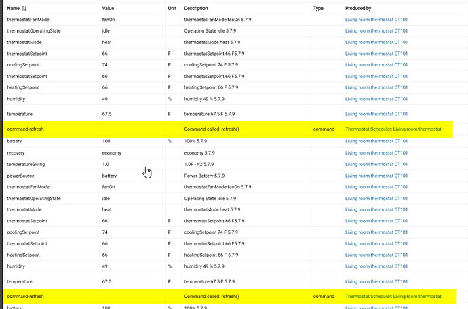Open Thermostat Scheduler link in second highlighted command-refresh row
The image size is (468, 309).
pyautogui.click(x=393, y=297)
